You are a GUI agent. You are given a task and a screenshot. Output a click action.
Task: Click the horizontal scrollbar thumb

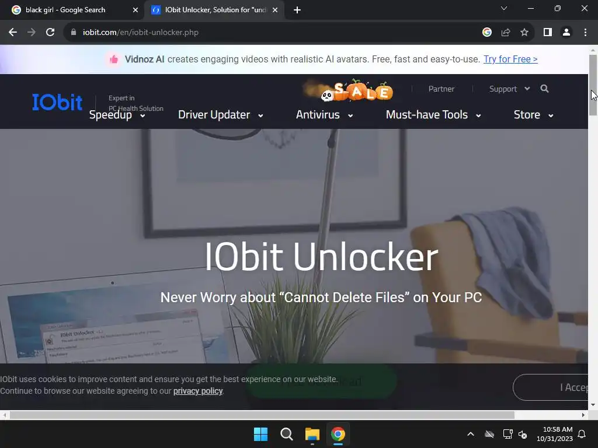[x=262, y=415]
